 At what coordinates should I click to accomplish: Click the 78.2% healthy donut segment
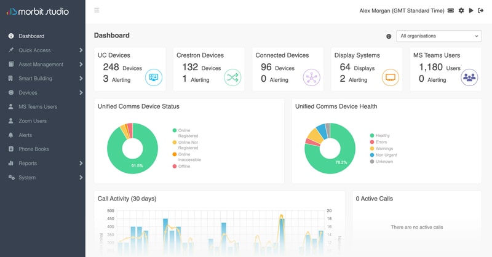pyautogui.click(x=341, y=162)
